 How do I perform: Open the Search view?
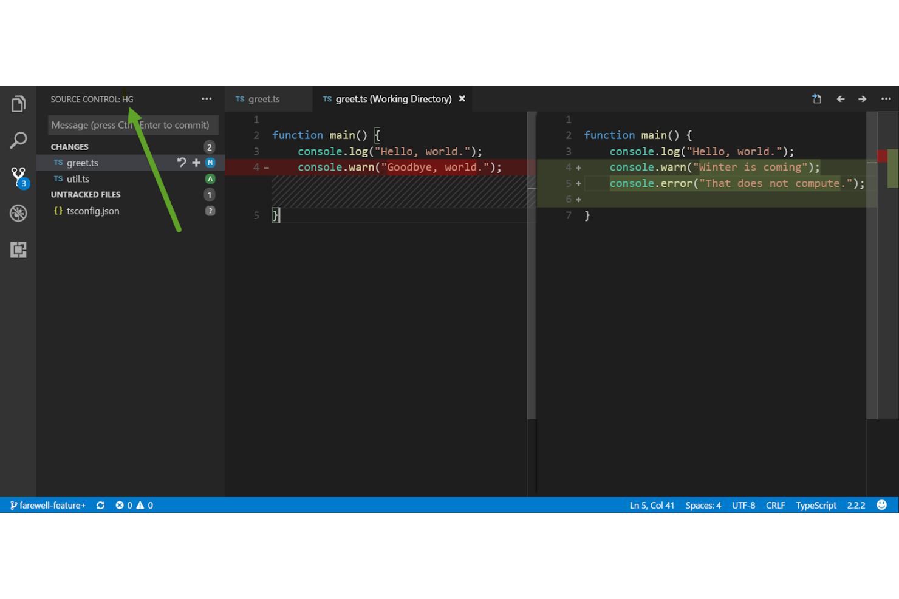point(18,140)
